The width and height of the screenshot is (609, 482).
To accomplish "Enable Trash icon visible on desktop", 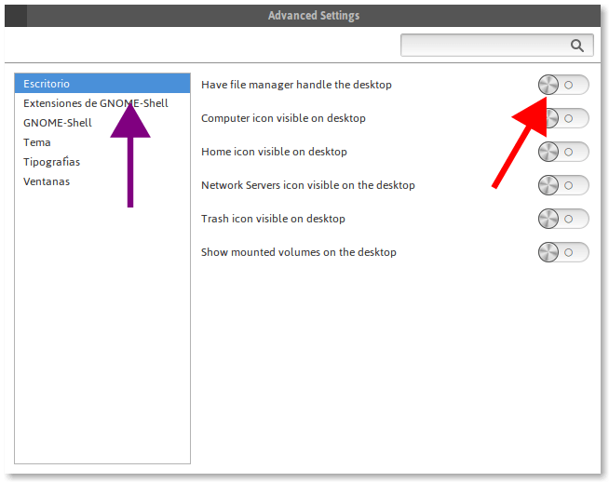I will (563, 219).
